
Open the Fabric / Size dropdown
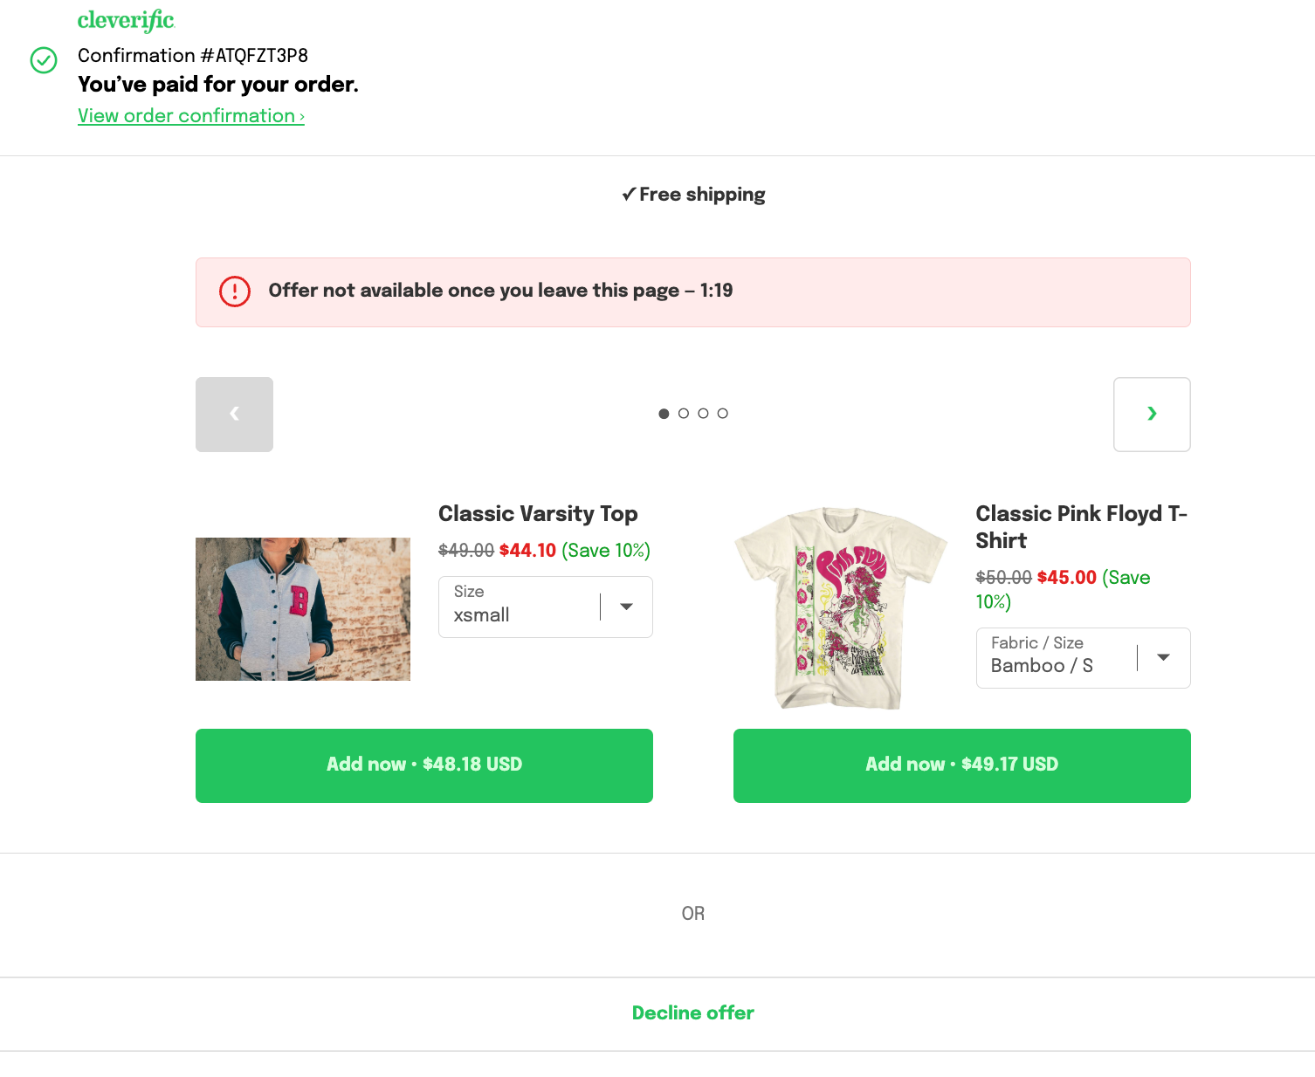(x=1083, y=658)
